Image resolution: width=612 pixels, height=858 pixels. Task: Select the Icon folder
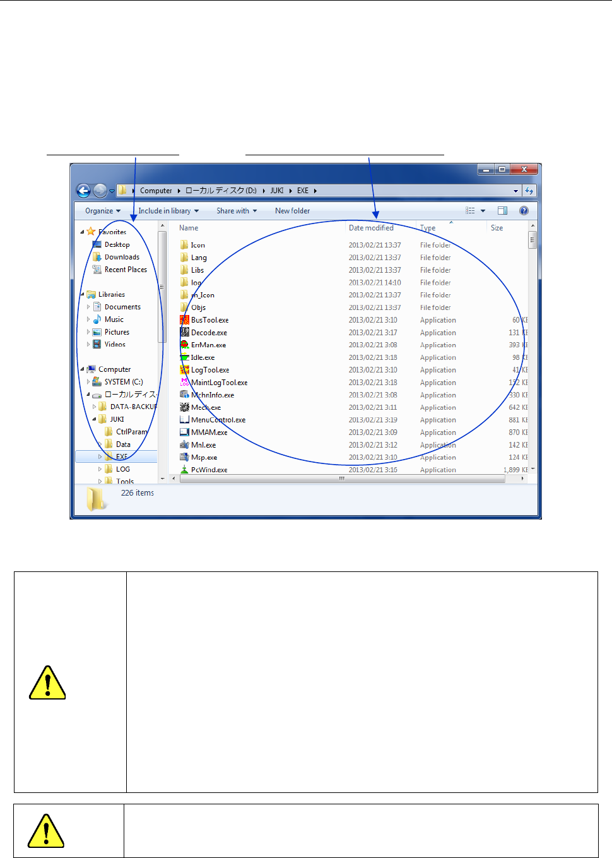click(192, 245)
